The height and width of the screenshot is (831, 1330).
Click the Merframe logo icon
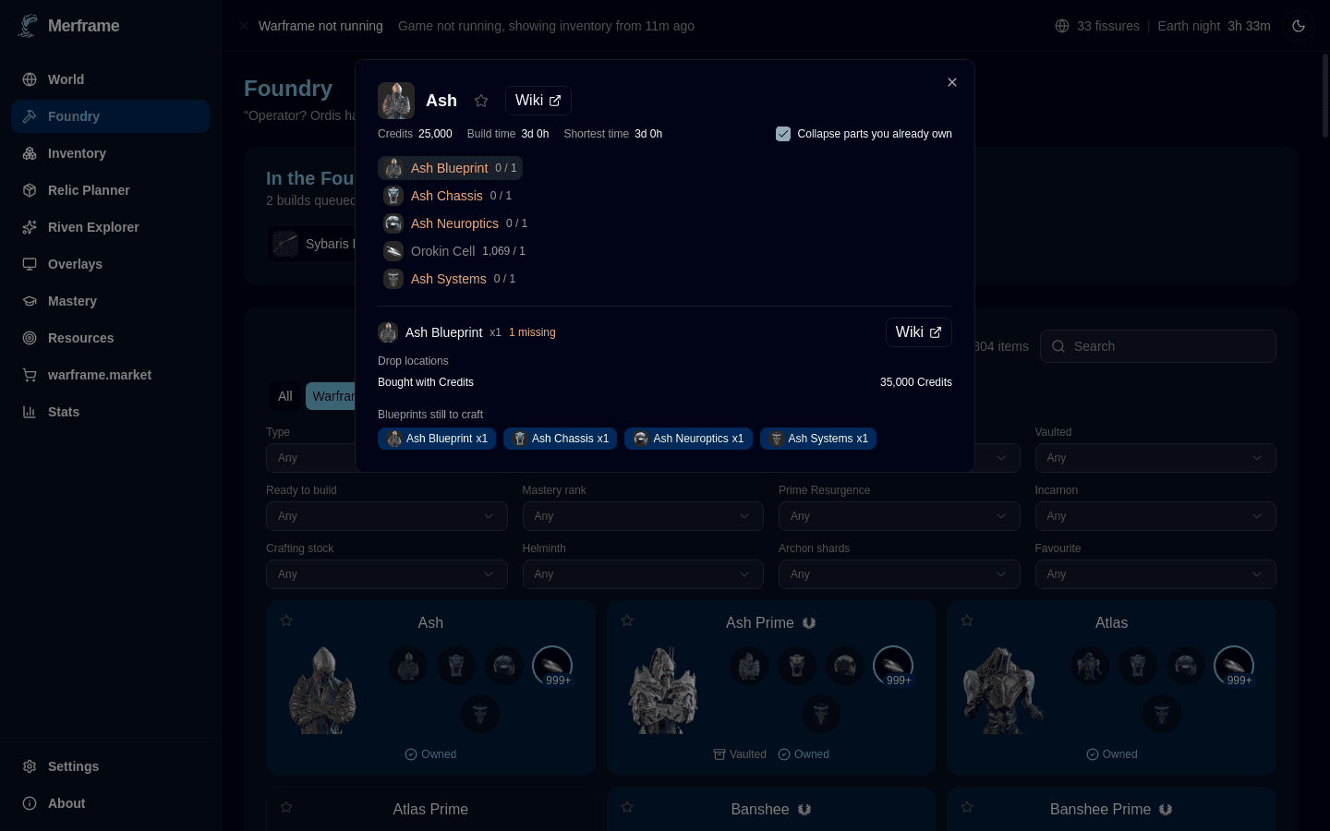[29, 26]
